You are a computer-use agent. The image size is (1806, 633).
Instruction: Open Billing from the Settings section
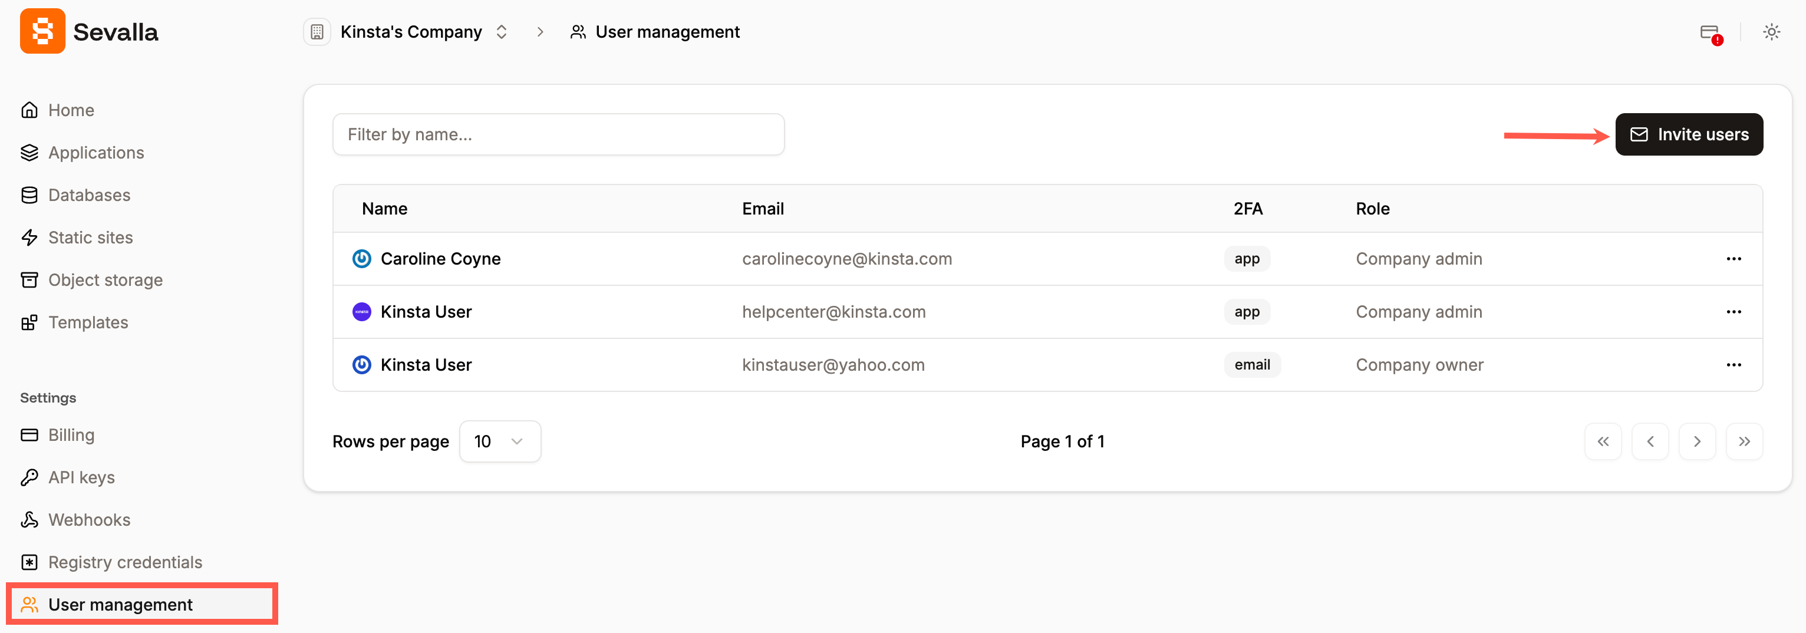coord(71,434)
